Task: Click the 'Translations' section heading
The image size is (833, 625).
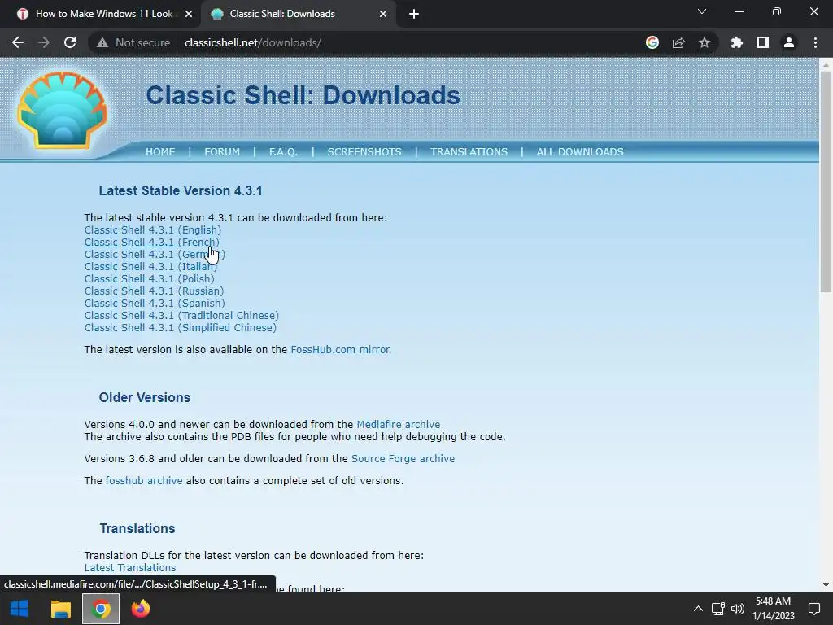Action: click(x=137, y=528)
